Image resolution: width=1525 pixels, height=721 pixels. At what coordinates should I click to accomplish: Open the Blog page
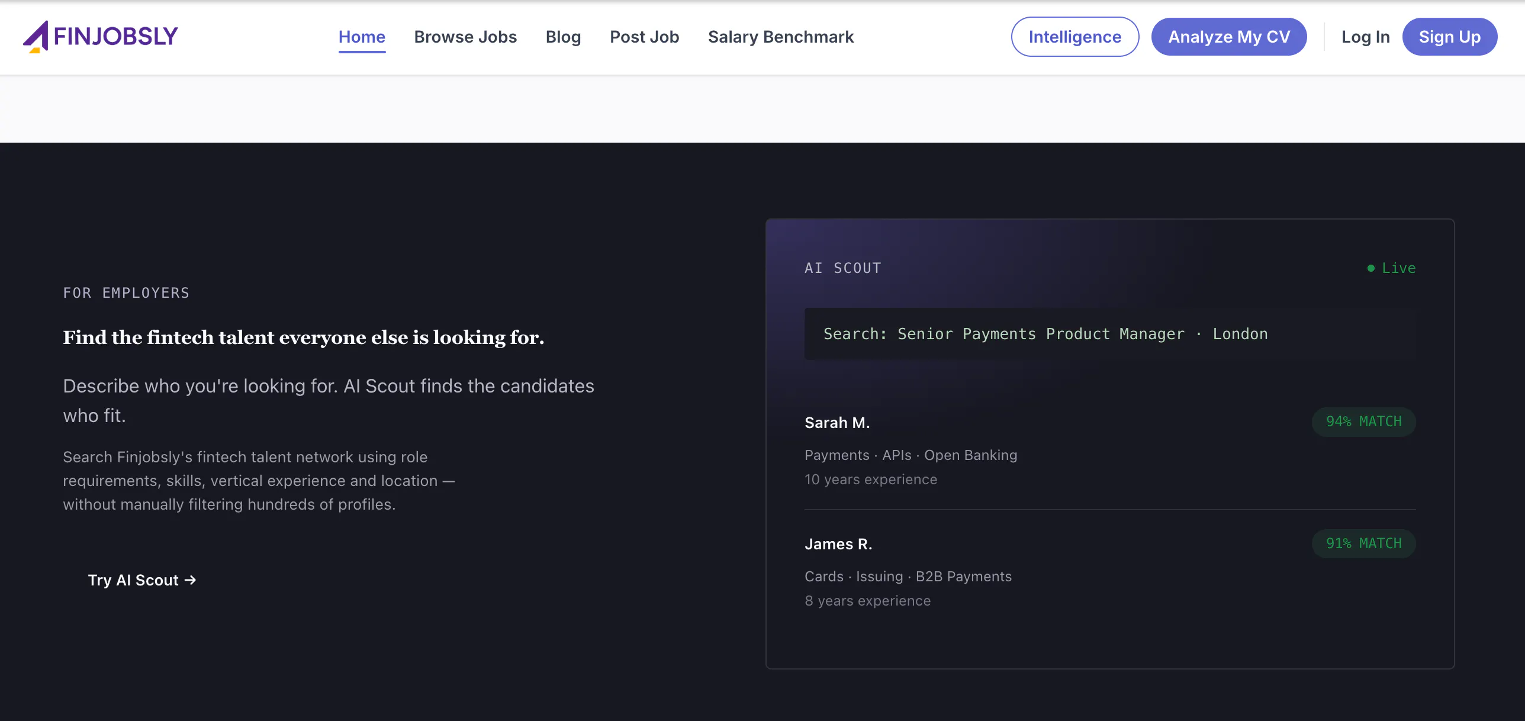pos(563,37)
